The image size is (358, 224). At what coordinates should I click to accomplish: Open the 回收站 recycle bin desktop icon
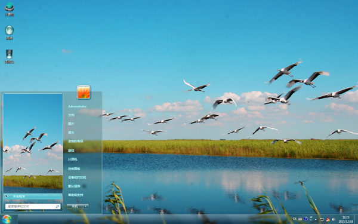[x=10, y=56]
